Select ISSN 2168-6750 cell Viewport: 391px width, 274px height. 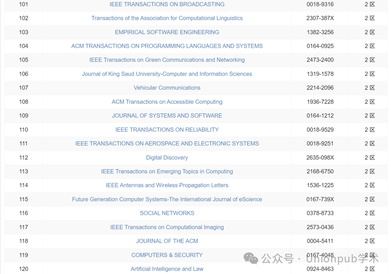coord(320,171)
